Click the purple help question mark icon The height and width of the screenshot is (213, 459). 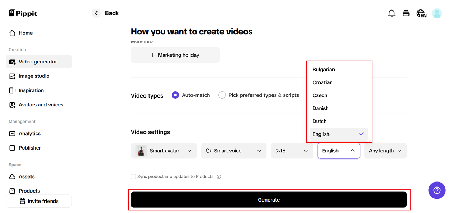tap(437, 190)
